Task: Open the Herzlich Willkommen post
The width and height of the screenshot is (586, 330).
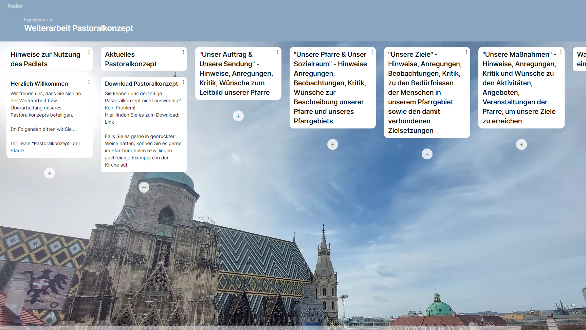Action: (39, 84)
